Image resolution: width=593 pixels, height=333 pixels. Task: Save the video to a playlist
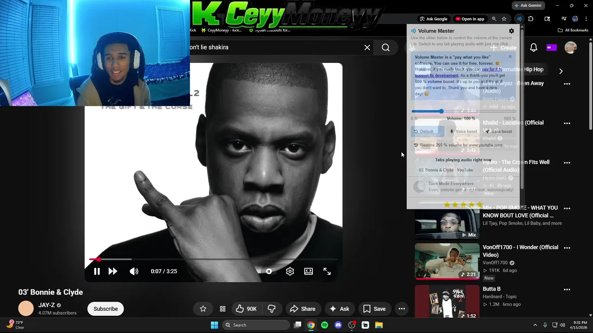(374, 309)
